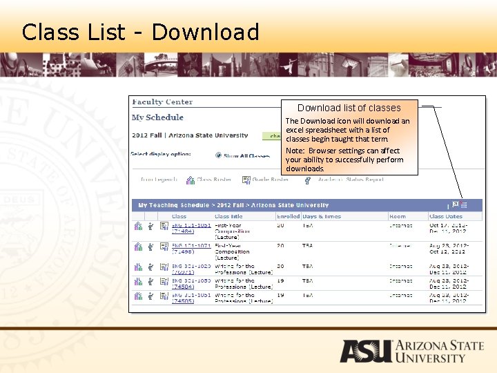
Task: Click the Room column header
Action: coord(398,216)
